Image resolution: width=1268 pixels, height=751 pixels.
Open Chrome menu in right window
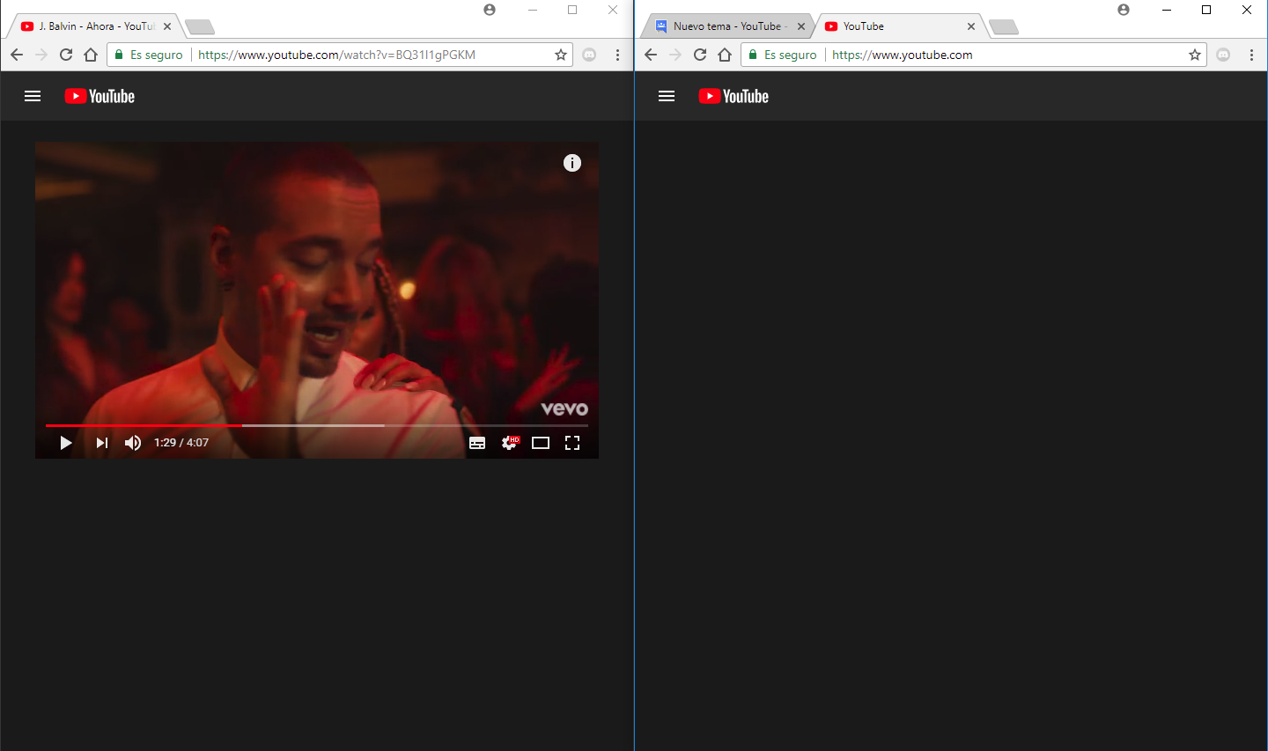coord(1251,55)
